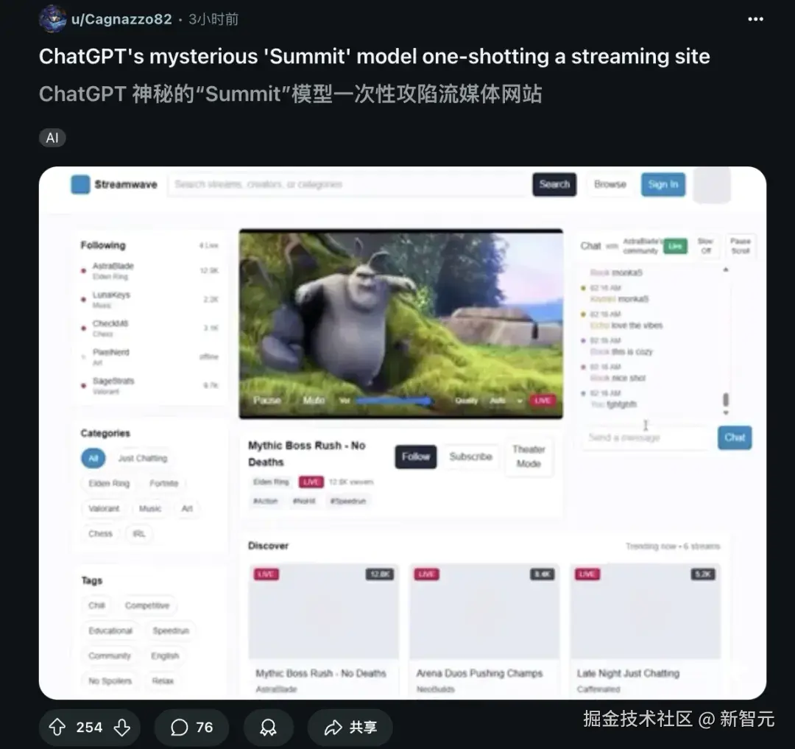Select the All category filter
This screenshot has height=749, width=795.
[x=93, y=458]
